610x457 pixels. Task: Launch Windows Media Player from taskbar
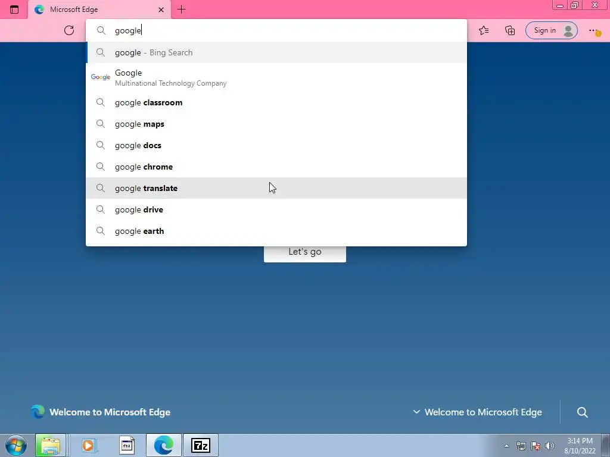coord(89,445)
